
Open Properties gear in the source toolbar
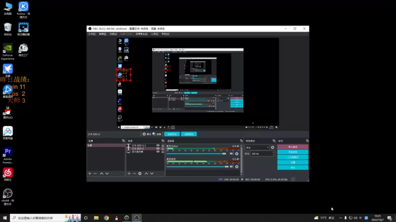click(147, 134)
